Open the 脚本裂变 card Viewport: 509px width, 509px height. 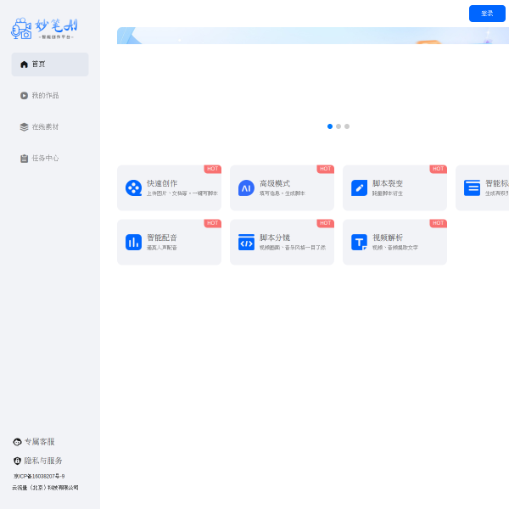click(x=394, y=187)
